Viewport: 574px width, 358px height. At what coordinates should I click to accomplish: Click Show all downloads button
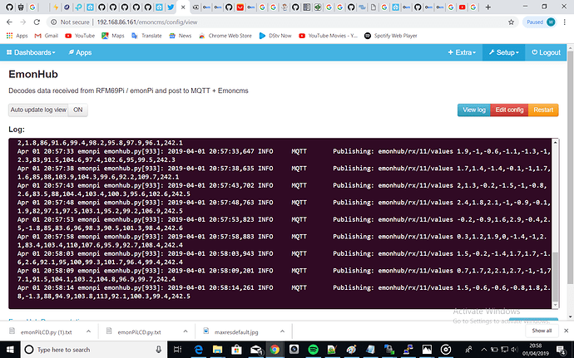(541, 331)
